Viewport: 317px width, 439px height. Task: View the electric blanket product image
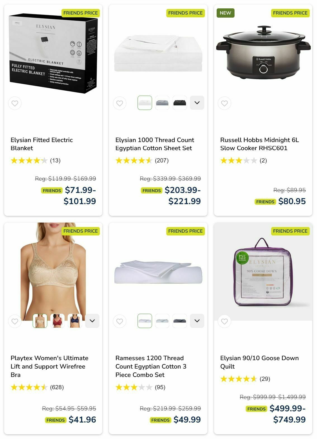(53, 53)
